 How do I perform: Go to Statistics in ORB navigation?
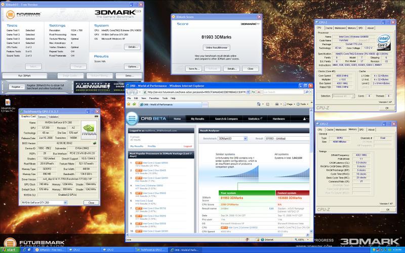(255, 119)
